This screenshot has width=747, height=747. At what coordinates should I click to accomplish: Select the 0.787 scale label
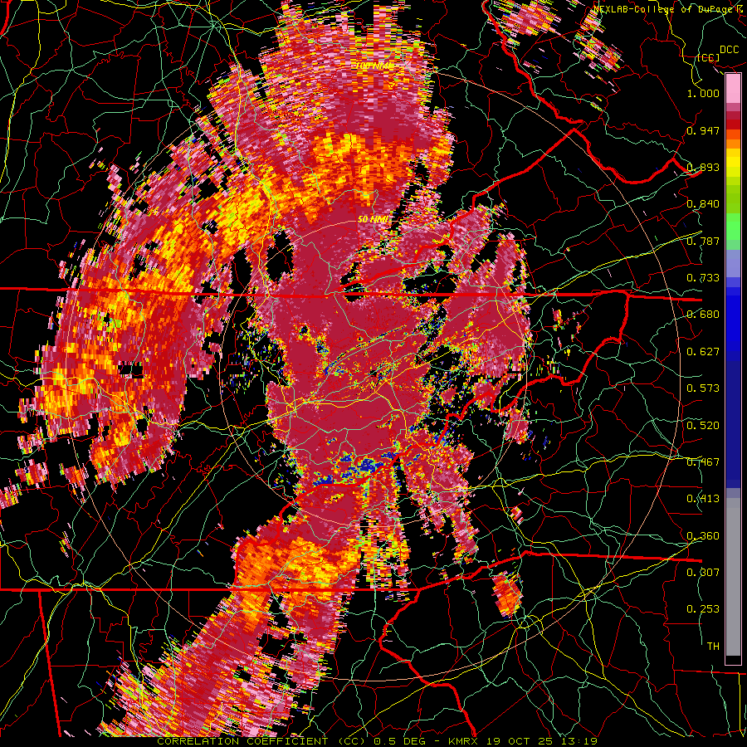coord(703,241)
